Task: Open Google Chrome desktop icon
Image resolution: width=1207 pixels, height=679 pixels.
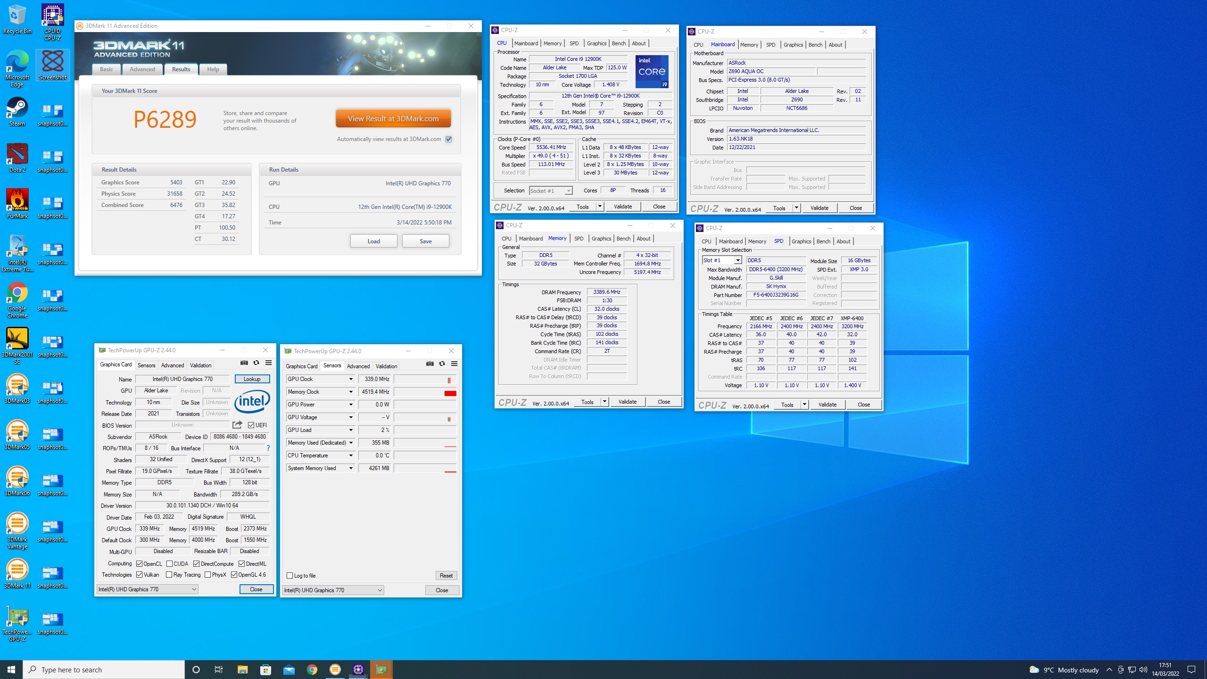Action: click(17, 300)
